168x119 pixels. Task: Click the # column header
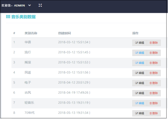click(x=14, y=33)
